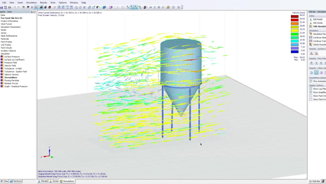Toggle the Flow Animation checkbox

[311, 81]
